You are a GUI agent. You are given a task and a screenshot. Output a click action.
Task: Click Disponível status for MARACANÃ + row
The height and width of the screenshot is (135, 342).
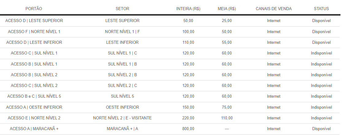click(321, 129)
